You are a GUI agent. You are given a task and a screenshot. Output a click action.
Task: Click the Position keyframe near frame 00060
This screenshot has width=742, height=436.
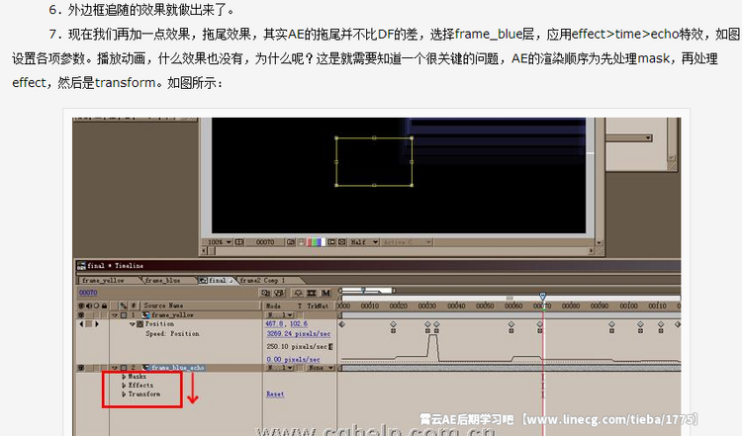pos(511,324)
